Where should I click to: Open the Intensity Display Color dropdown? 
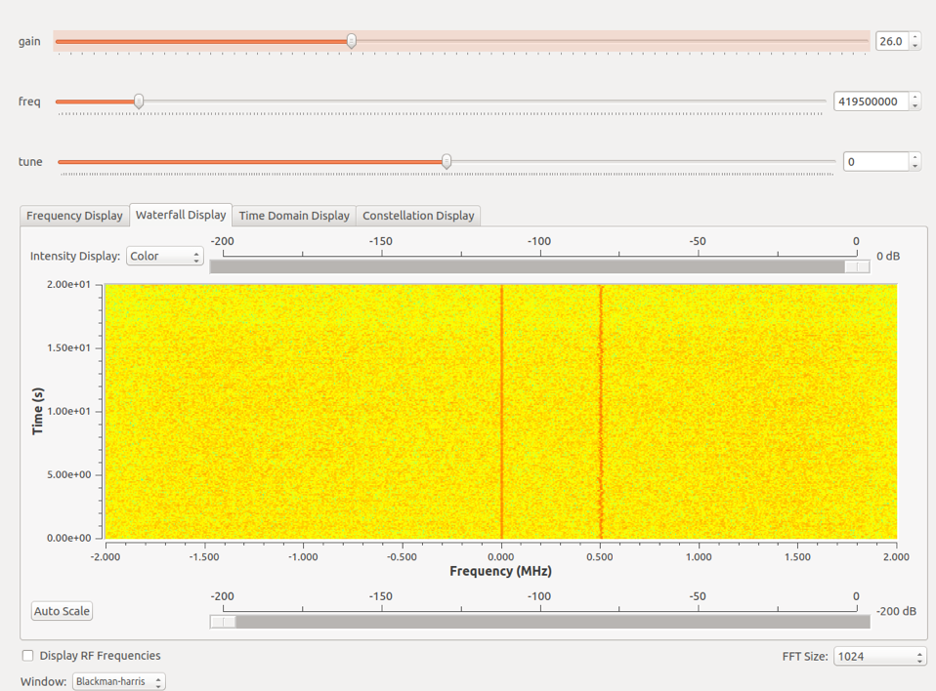(x=165, y=256)
